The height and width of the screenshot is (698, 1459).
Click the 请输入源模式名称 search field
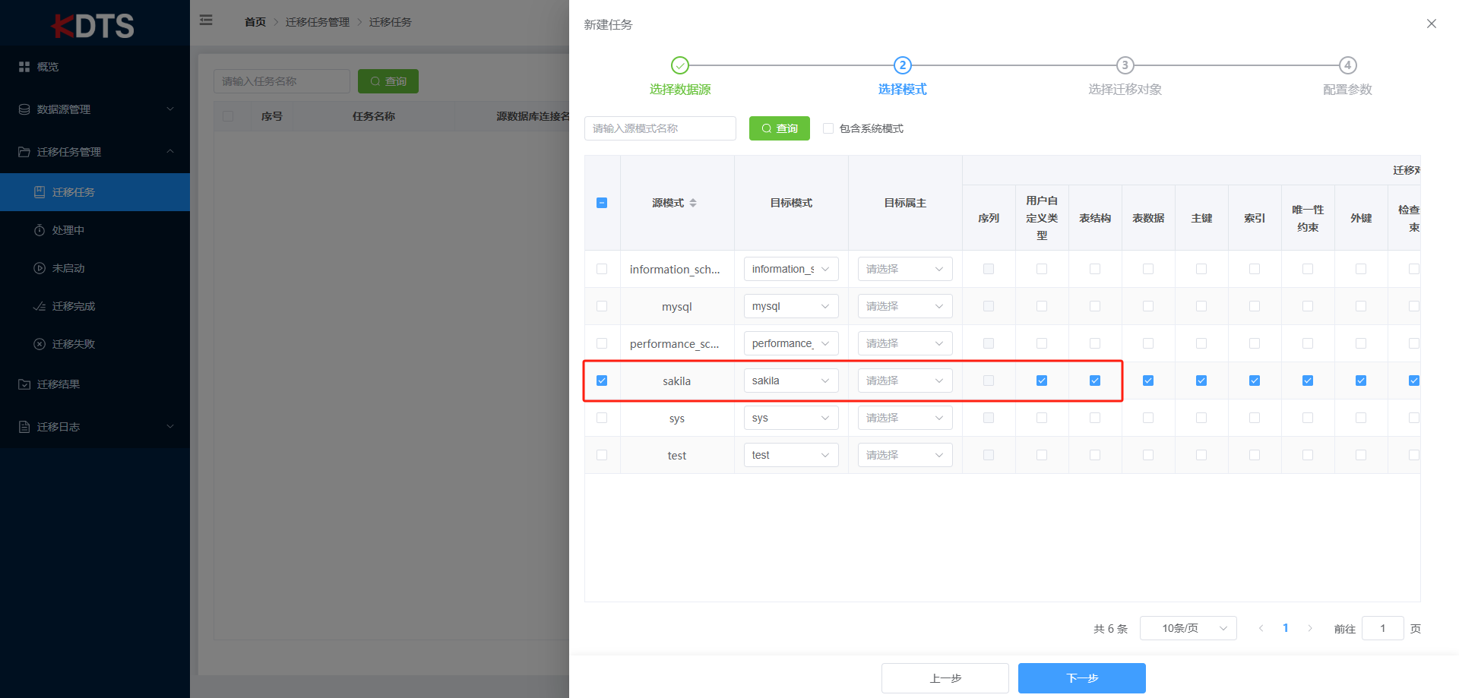660,128
